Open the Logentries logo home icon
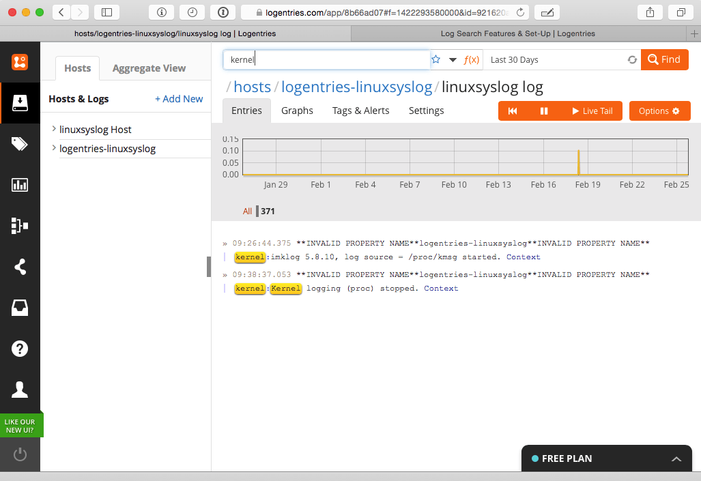This screenshot has width=701, height=481. (20, 61)
